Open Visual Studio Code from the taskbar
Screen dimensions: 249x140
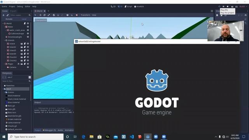coord(132,136)
